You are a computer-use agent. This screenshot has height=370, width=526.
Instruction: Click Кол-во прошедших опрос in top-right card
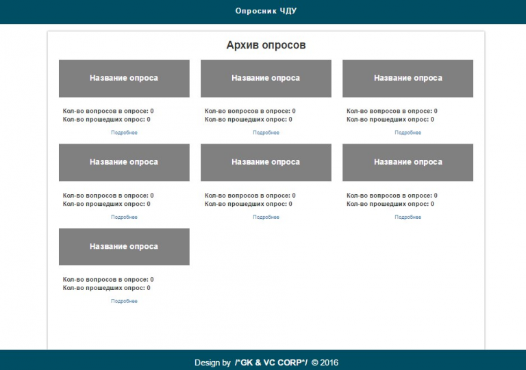coord(390,120)
